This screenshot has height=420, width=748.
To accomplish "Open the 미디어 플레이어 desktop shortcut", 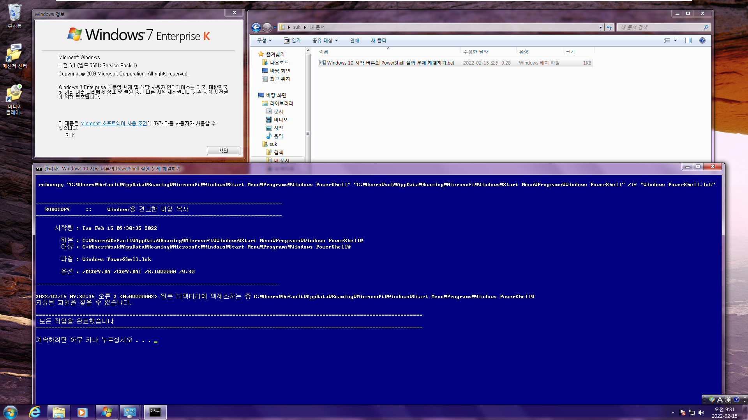I will (14, 100).
